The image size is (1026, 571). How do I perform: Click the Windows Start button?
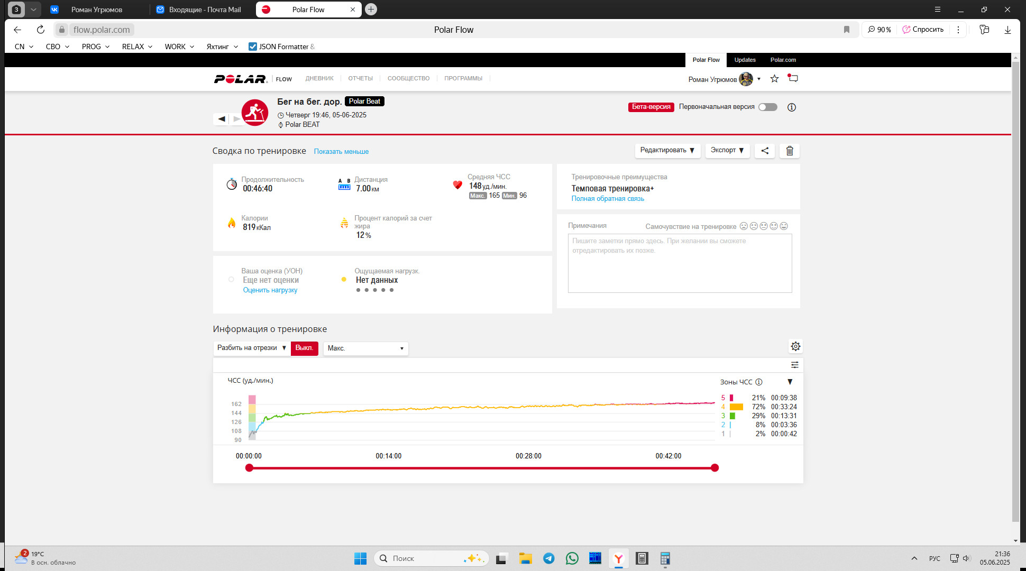tap(360, 558)
